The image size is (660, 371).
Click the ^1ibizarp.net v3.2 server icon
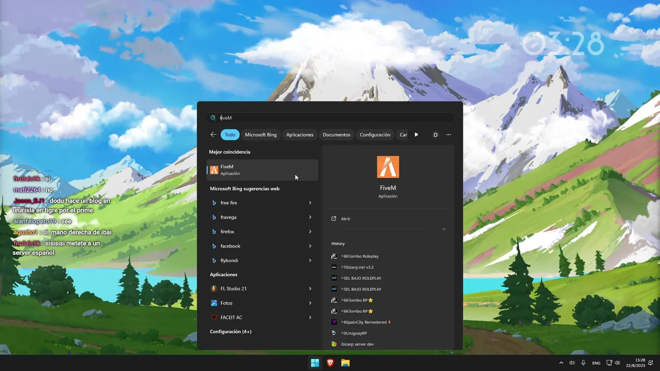click(x=334, y=267)
